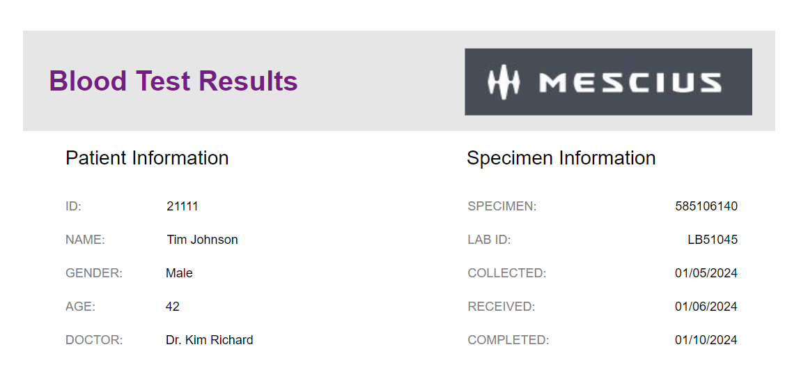Select the Specimen Information heading
The height and width of the screenshot is (370, 801).
tap(561, 158)
